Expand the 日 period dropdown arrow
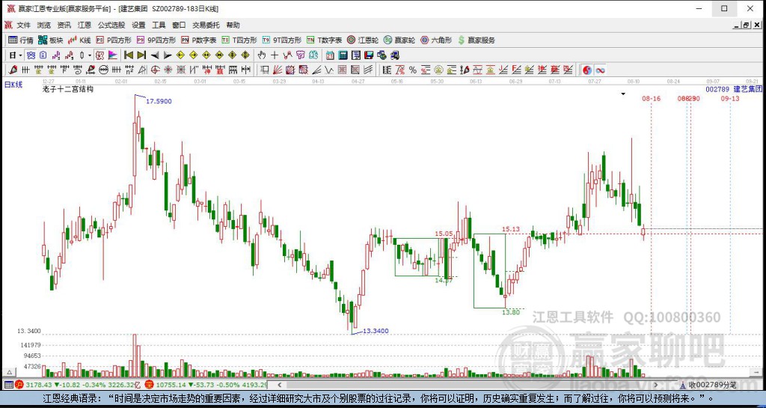This screenshot has width=766, height=408. click(x=20, y=55)
